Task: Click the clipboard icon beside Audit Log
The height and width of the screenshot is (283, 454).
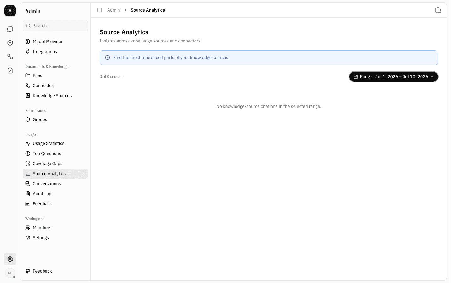Action: click(28, 194)
